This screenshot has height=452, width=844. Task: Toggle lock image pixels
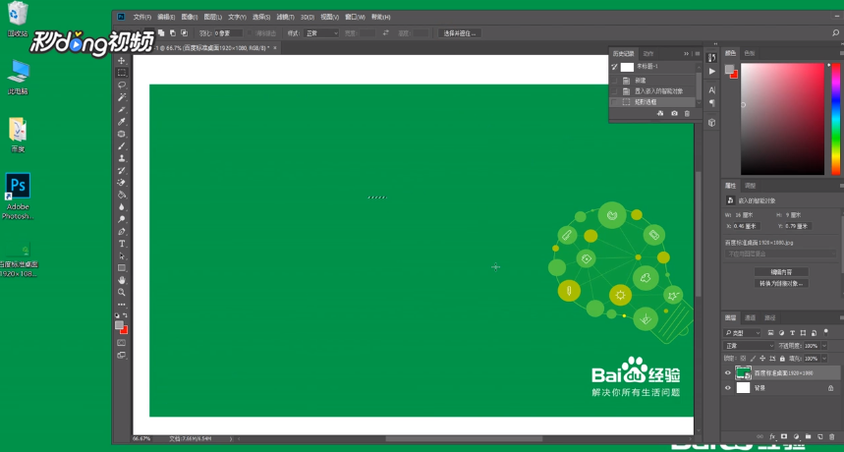point(753,359)
